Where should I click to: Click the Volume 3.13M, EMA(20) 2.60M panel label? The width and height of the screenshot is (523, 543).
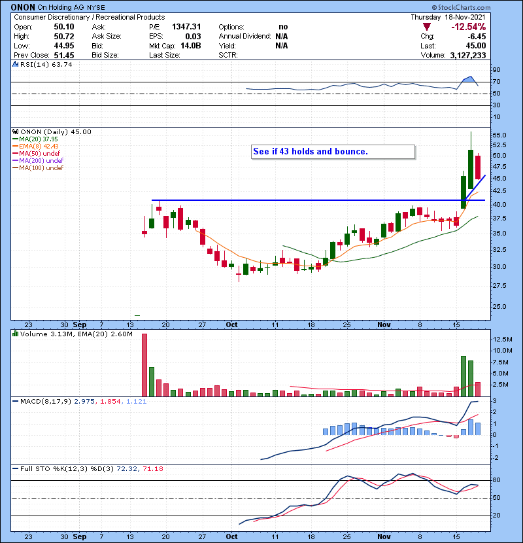(x=76, y=334)
